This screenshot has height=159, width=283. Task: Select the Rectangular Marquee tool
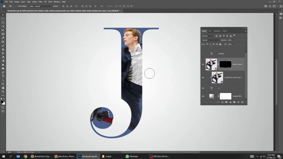click(3, 19)
